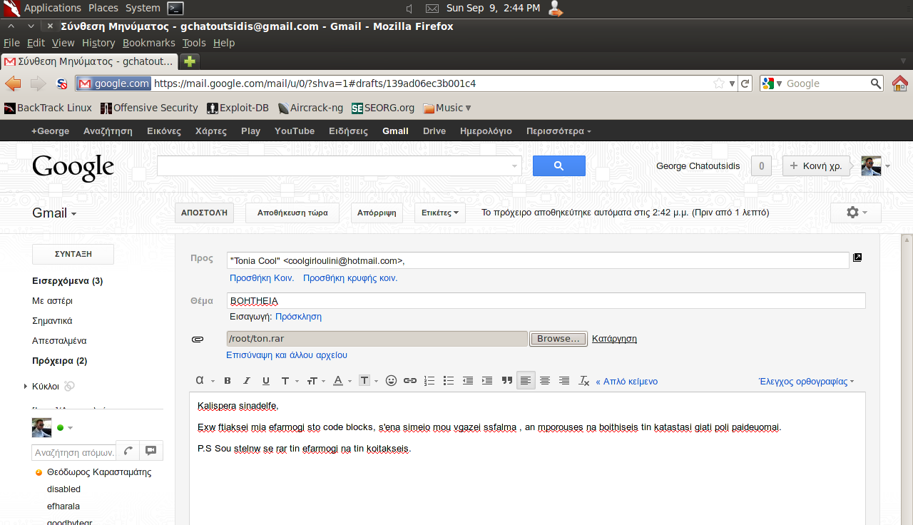The image size is (913, 525).
Task: Click the Browse... file button
Action: click(x=558, y=339)
